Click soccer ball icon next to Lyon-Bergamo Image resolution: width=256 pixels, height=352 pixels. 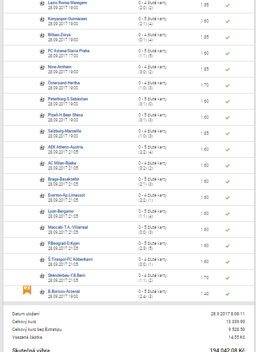tap(42, 212)
